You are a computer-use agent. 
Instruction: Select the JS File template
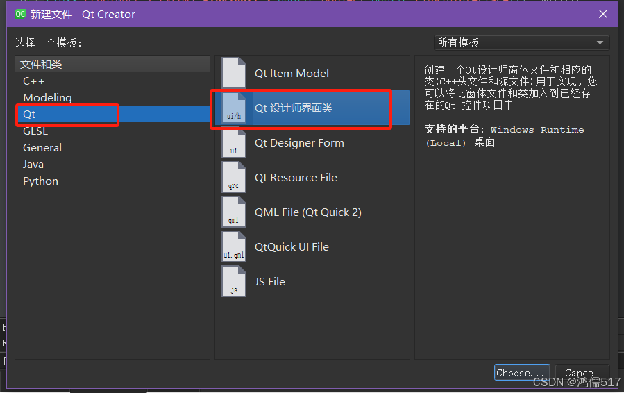click(x=312, y=281)
